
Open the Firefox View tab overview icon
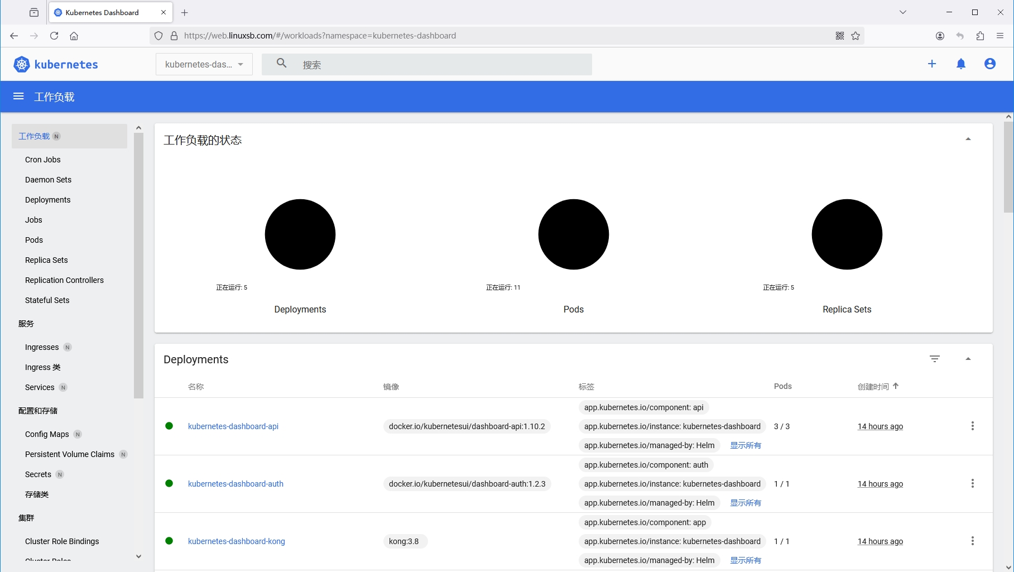tap(34, 12)
